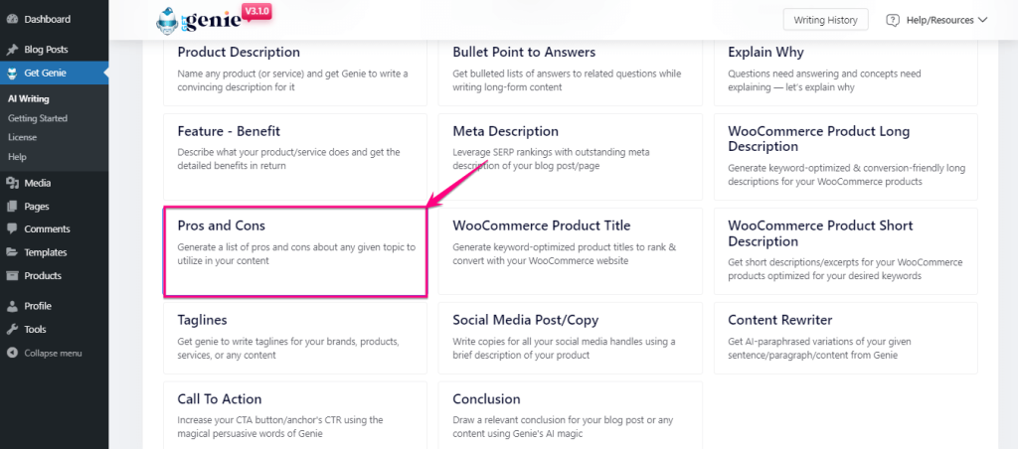Viewport: 1018px width, 449px height.
Task: Click the Blog Posts pin icon
Action: click(12, 50)
